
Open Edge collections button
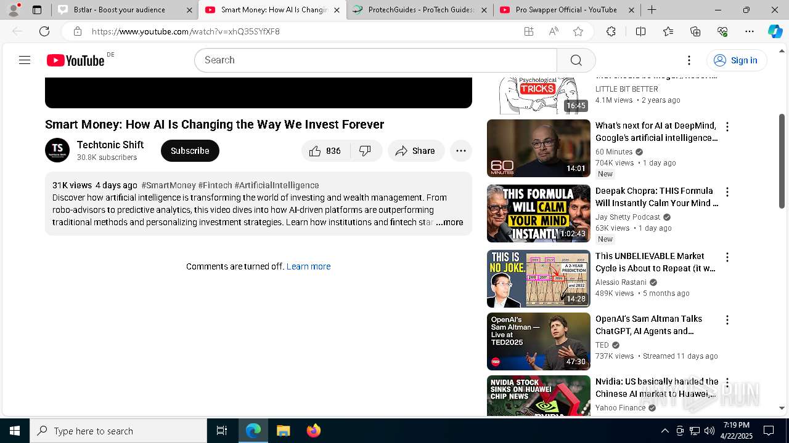695,31
